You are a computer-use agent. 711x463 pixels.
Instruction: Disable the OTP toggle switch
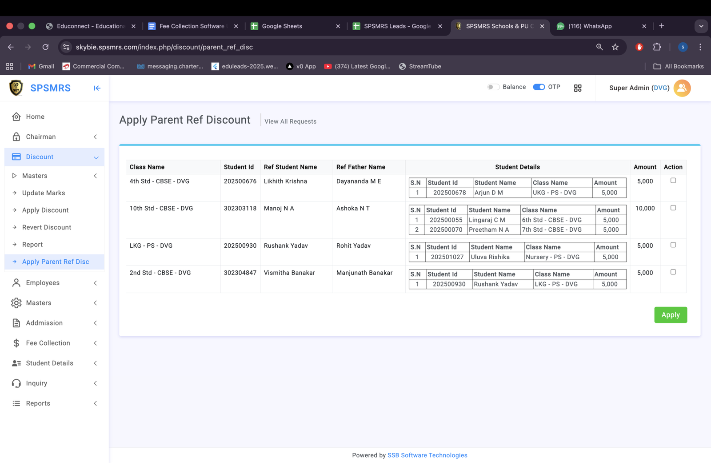click(539, 87)
